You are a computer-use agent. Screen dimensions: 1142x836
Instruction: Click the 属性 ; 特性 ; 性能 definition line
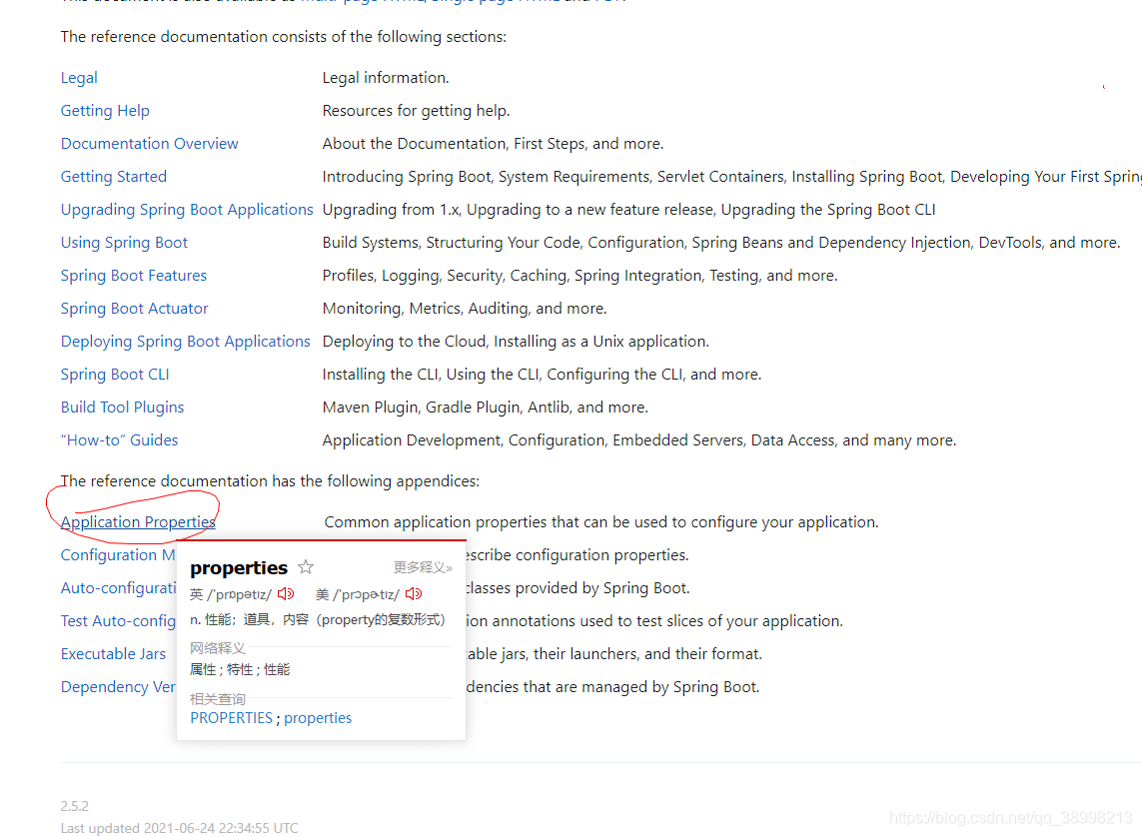(240, 669)
